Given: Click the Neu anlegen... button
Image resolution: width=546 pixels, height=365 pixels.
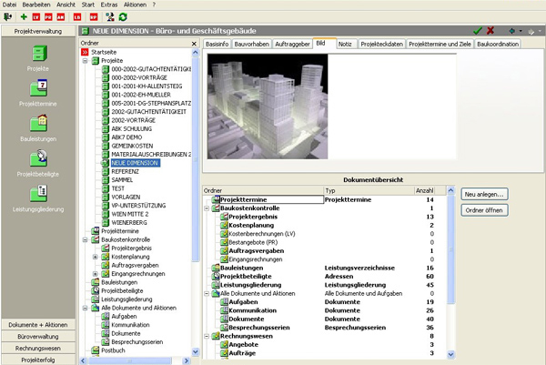Looking at the screenshot, I should pyautogui.click(x=485, y=195).
